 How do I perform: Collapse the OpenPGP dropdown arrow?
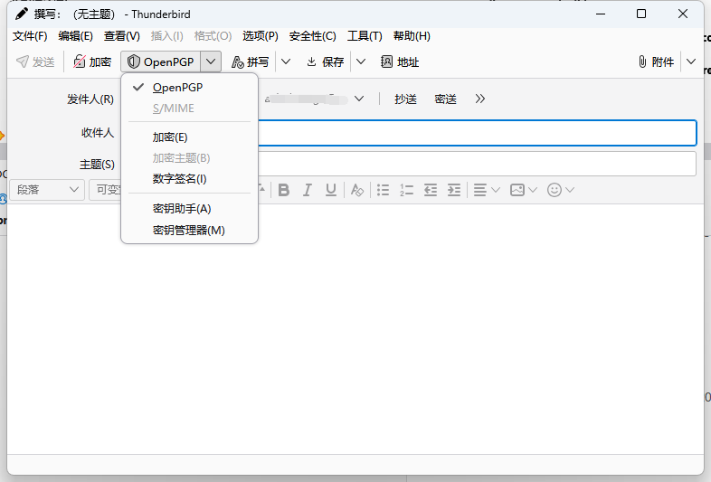pos(211,61)
